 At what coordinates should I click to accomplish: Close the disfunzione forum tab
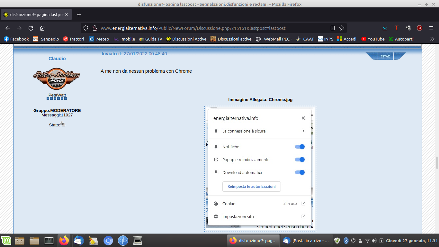click(67, 14)
